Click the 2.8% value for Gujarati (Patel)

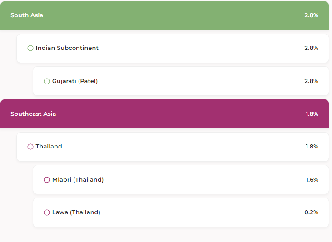click(311, 81)
